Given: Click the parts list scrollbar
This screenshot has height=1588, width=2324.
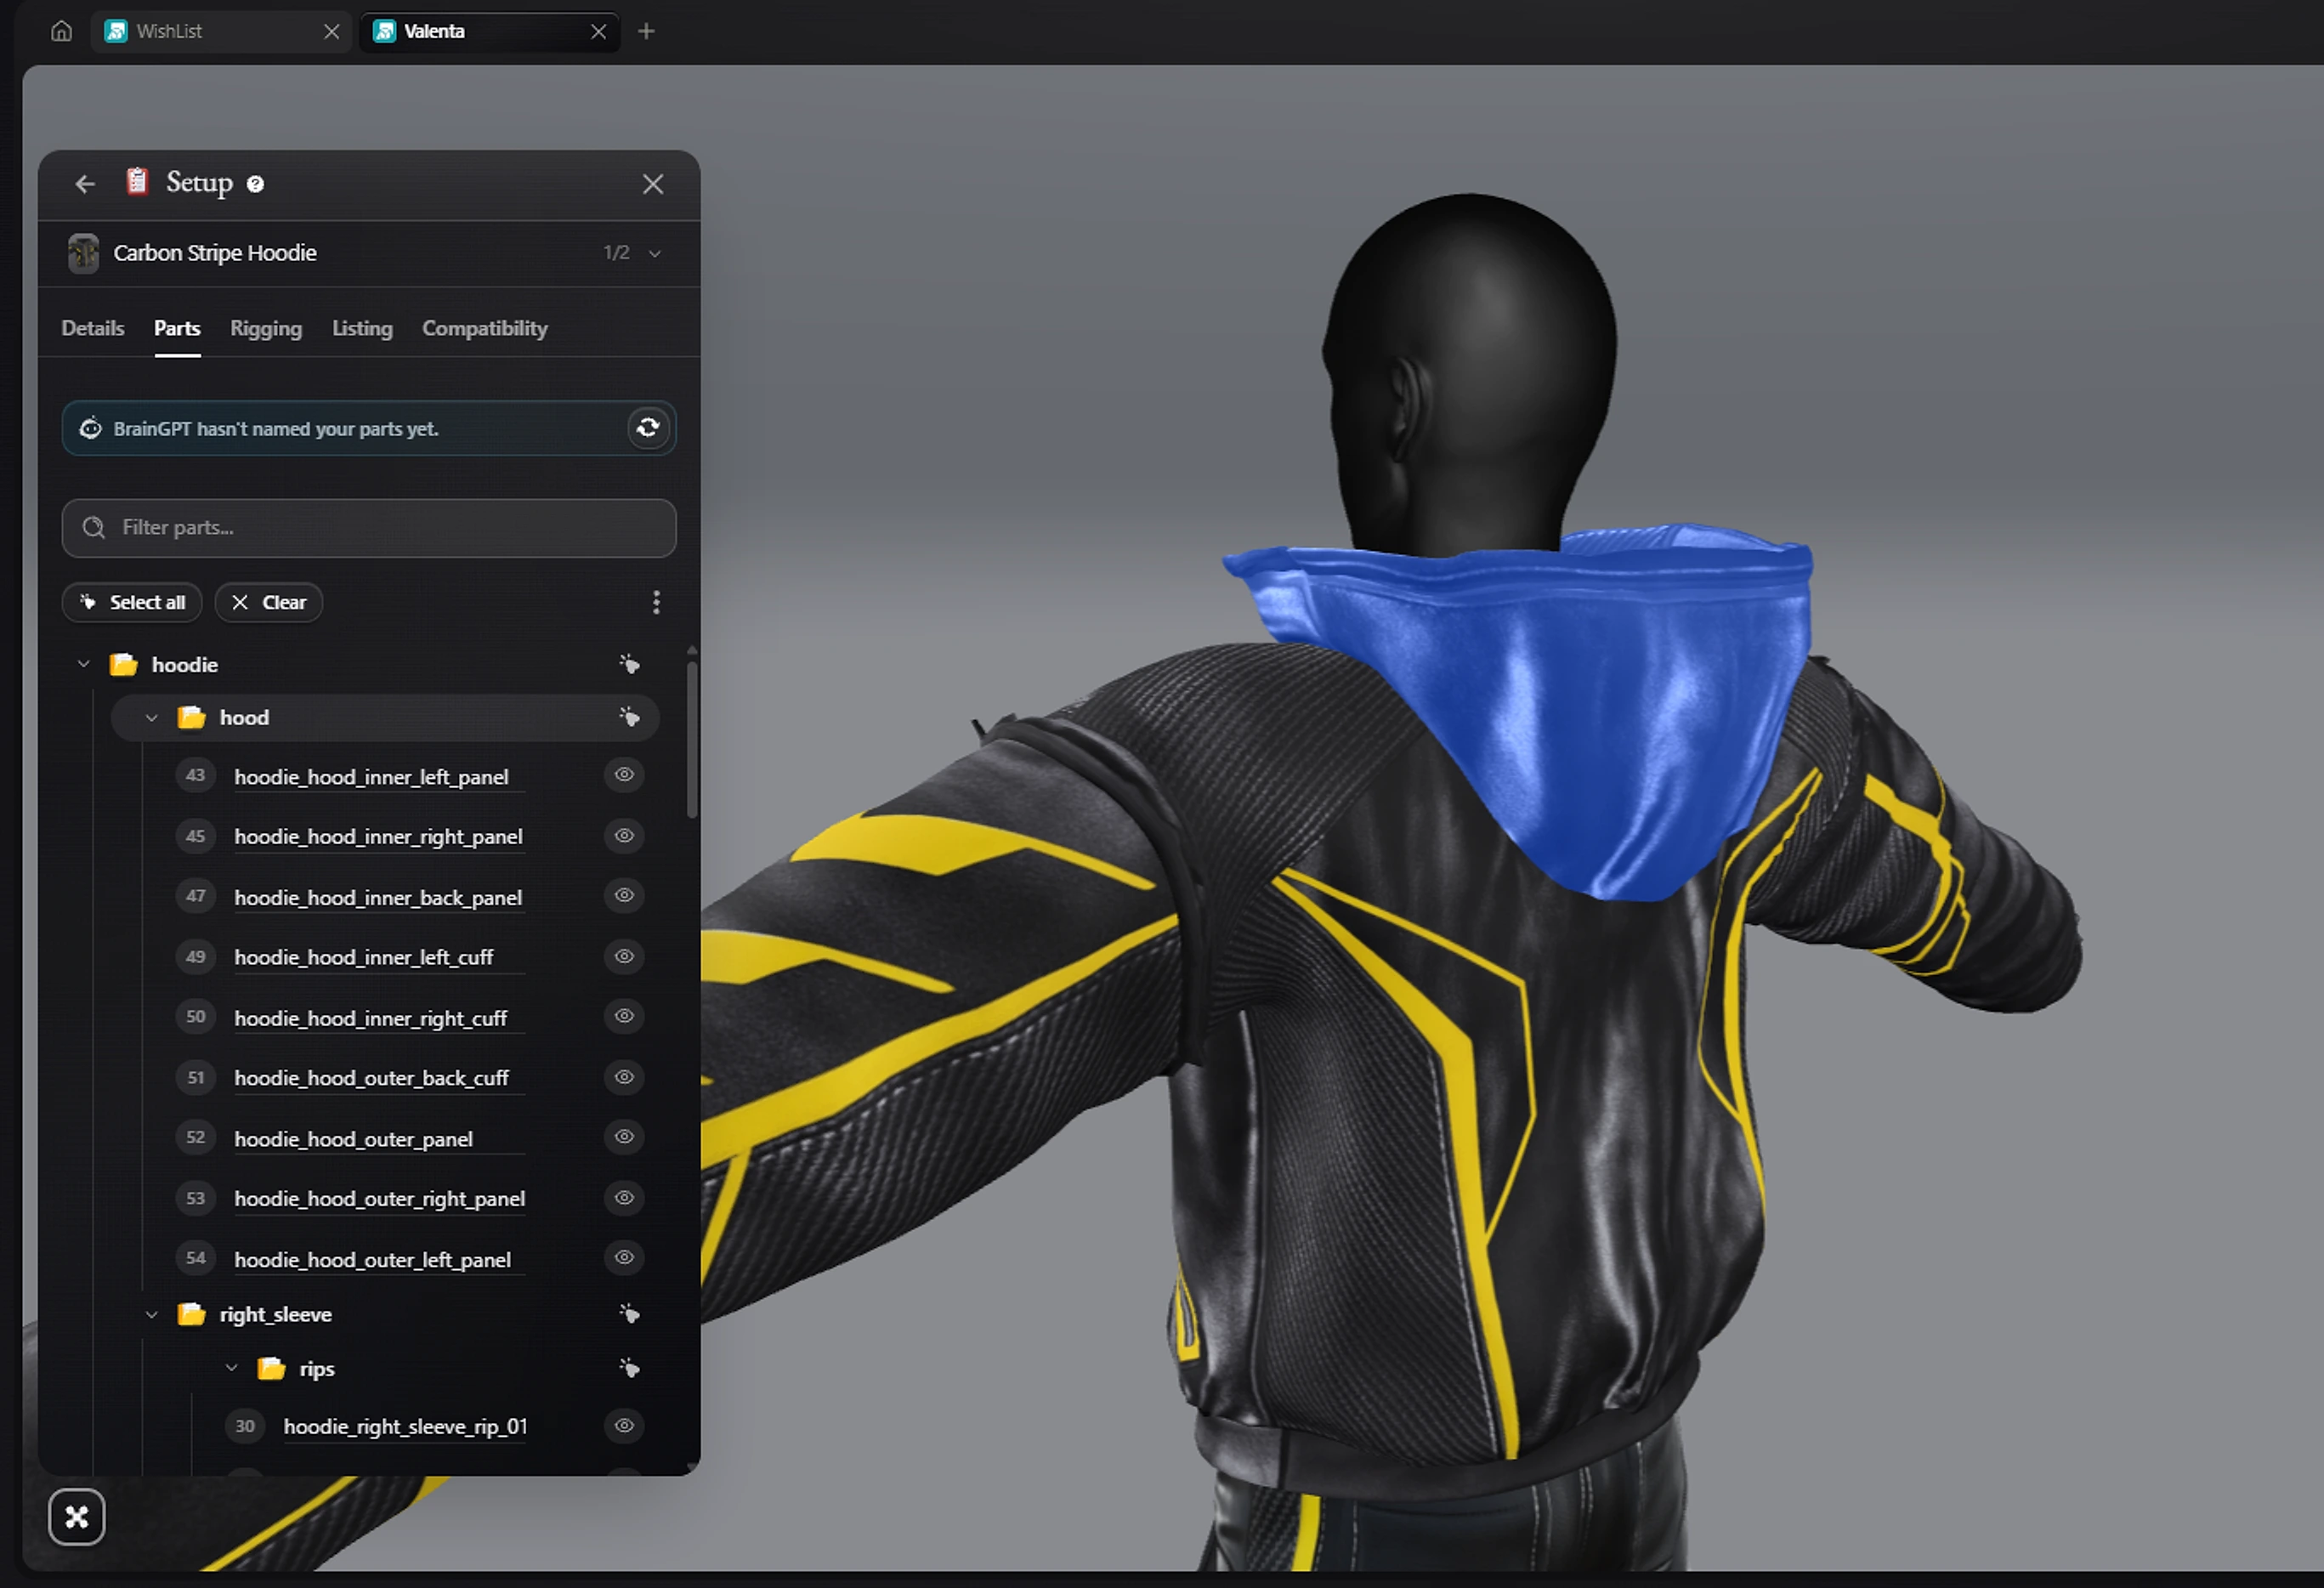Looking at the screenshot, I should 692,738.
